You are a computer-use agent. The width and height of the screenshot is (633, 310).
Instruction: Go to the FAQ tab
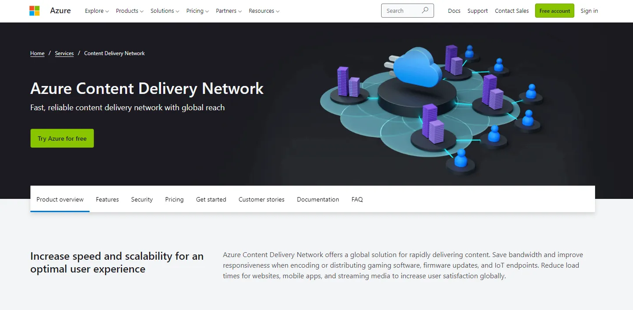click(x=357, y=199)
